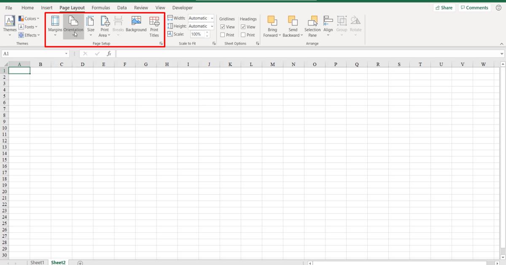Disable View under Headings
Image resolution: width=506 pixels, height=265 pixels.
(x=243, y=26)
